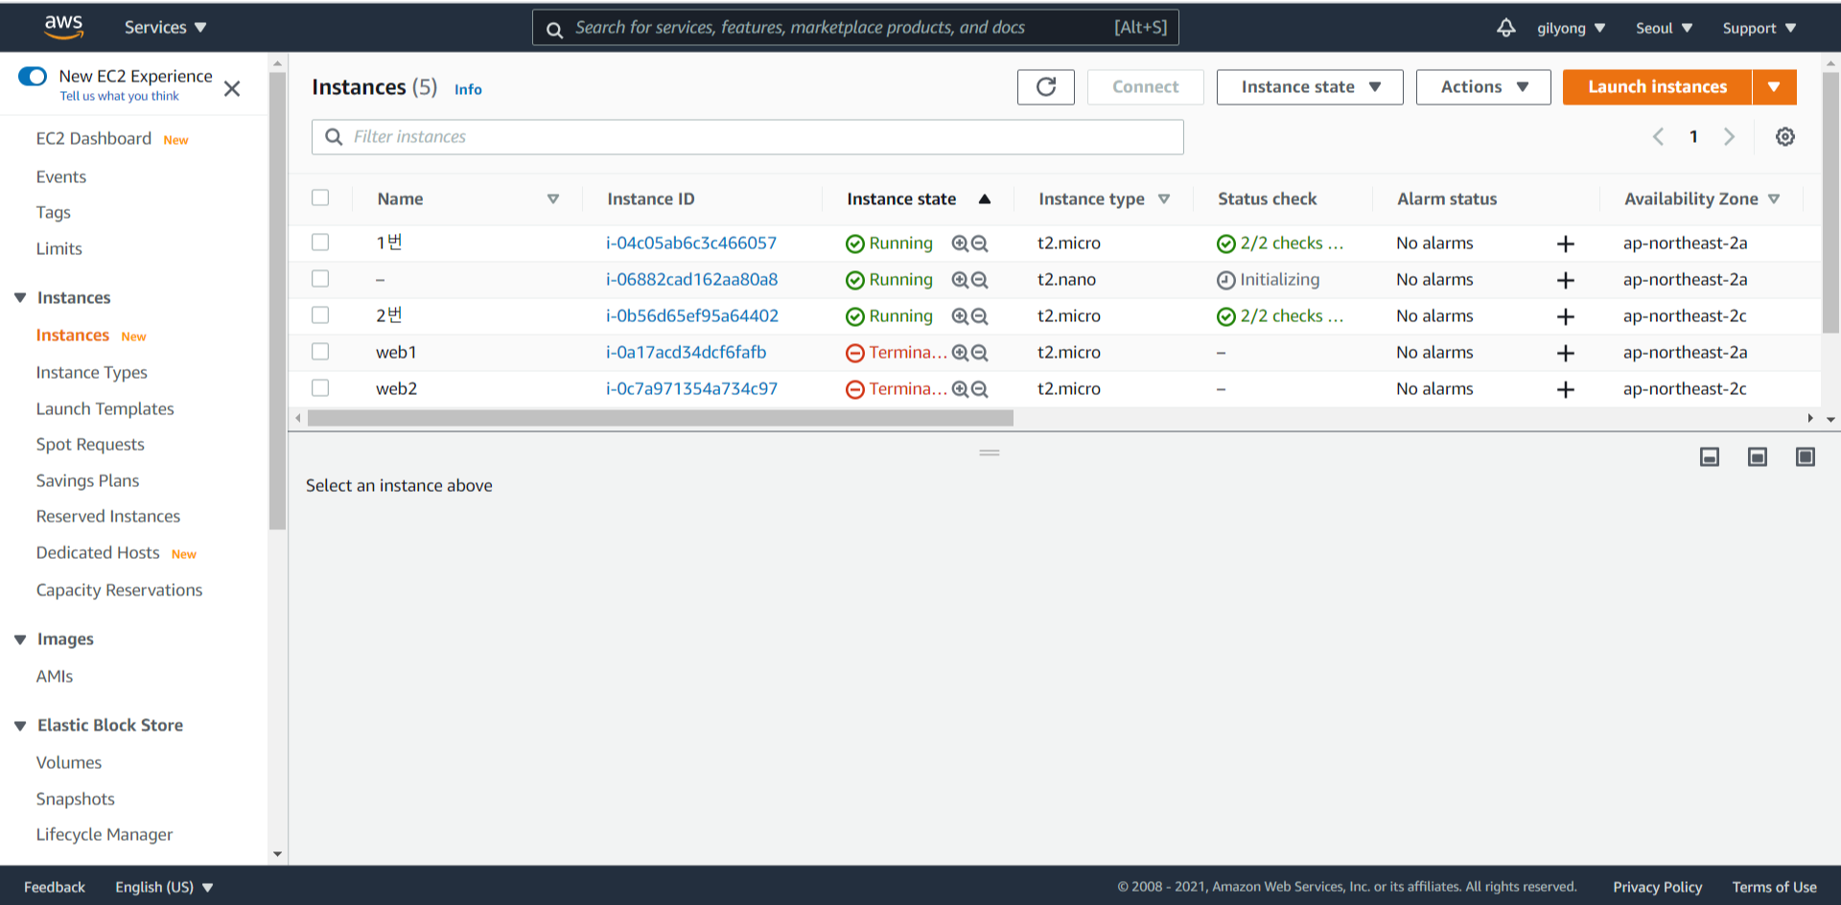Click zoom-out filter icon for 1번 row state
1841x905 pixels.
point(980,244)
